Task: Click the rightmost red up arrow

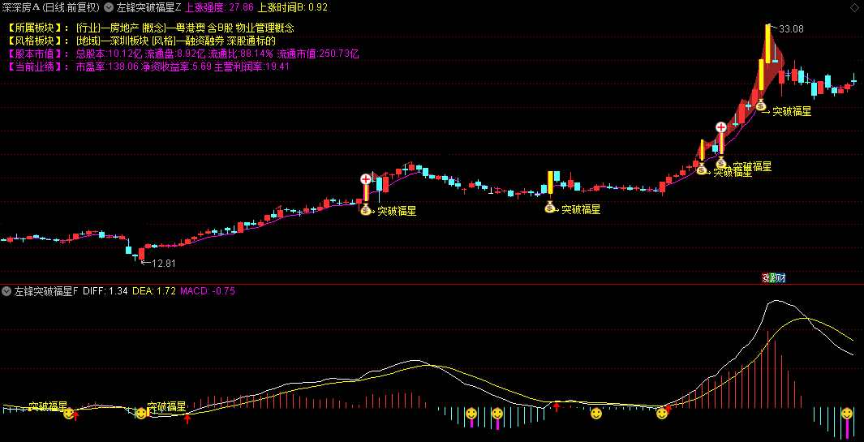Action: pyautogui.click(x=669, y=408)
